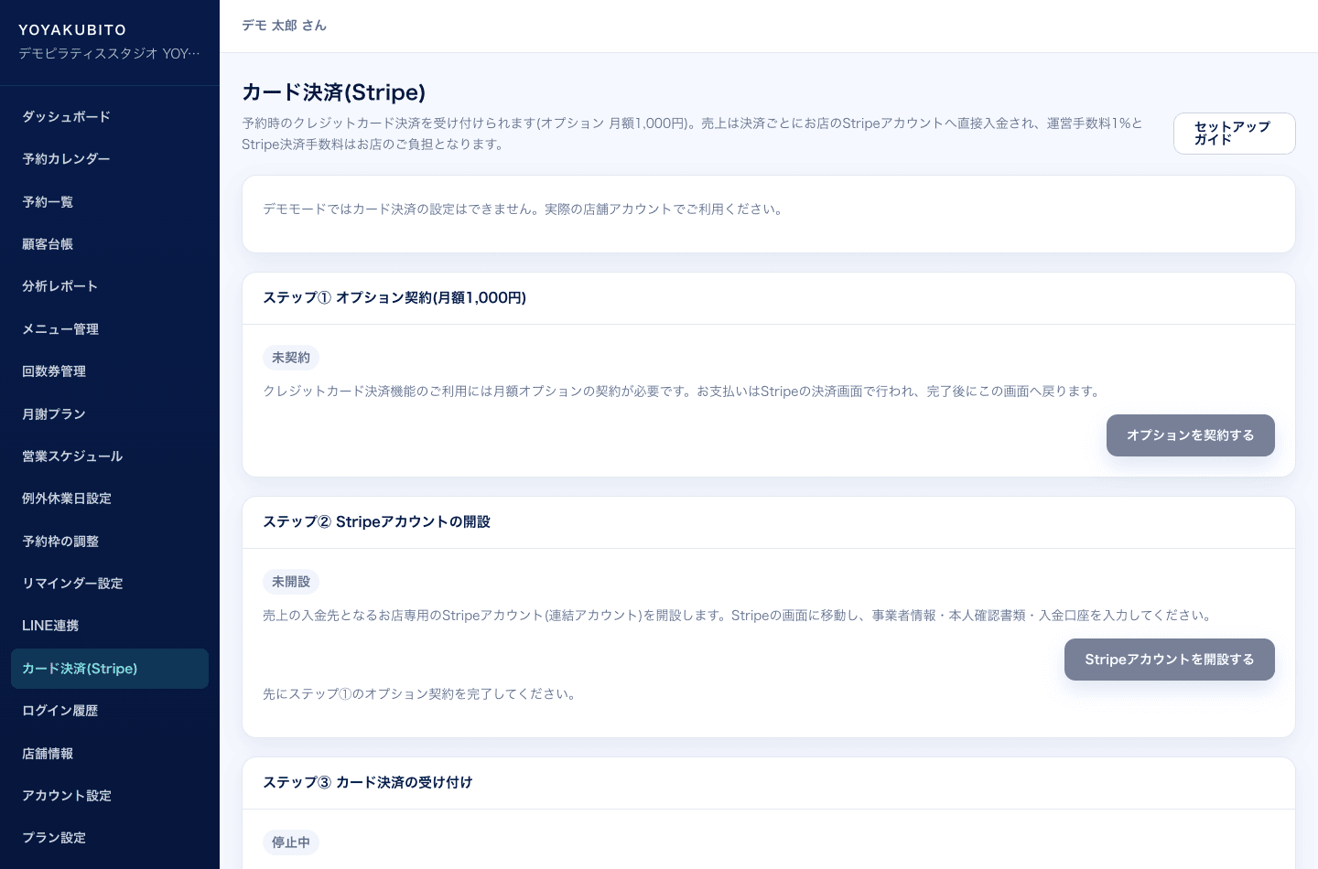Screen dimensions: 1318x869
Task: Navigate to LINE連携 settings
Action: click(x=110, y=626)
